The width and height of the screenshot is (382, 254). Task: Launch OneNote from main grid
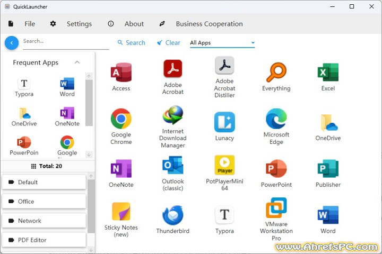121,174
